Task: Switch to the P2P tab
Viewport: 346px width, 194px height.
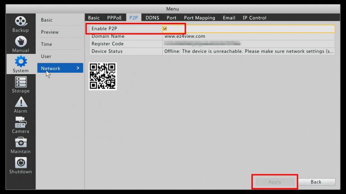Action: (x=133, y=18)
